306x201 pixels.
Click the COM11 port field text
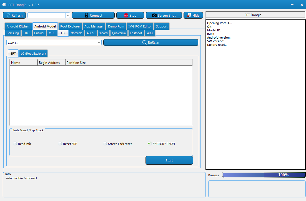13,43
